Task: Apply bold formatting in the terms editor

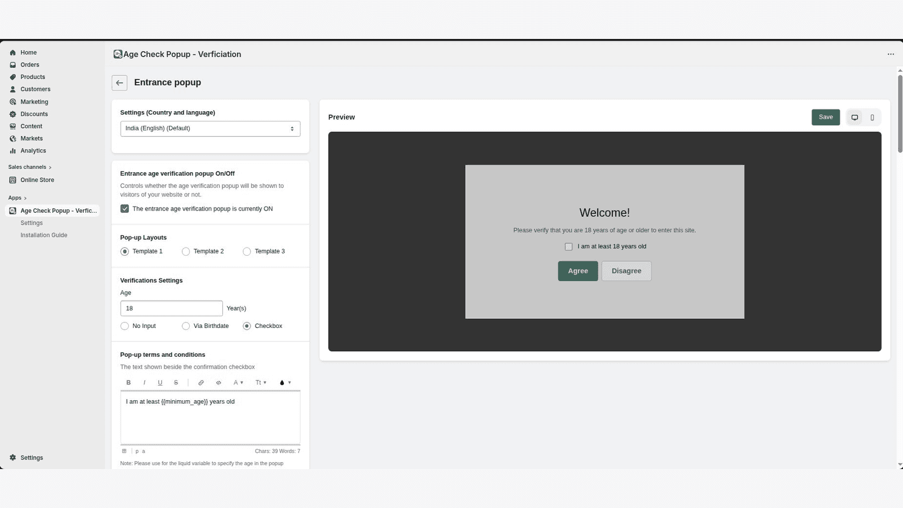Action: [128, 382]
